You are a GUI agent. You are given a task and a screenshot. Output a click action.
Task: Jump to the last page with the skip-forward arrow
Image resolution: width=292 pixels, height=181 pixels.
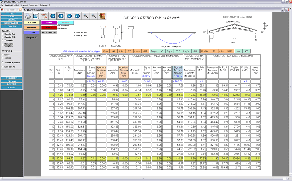pos(77,16)
